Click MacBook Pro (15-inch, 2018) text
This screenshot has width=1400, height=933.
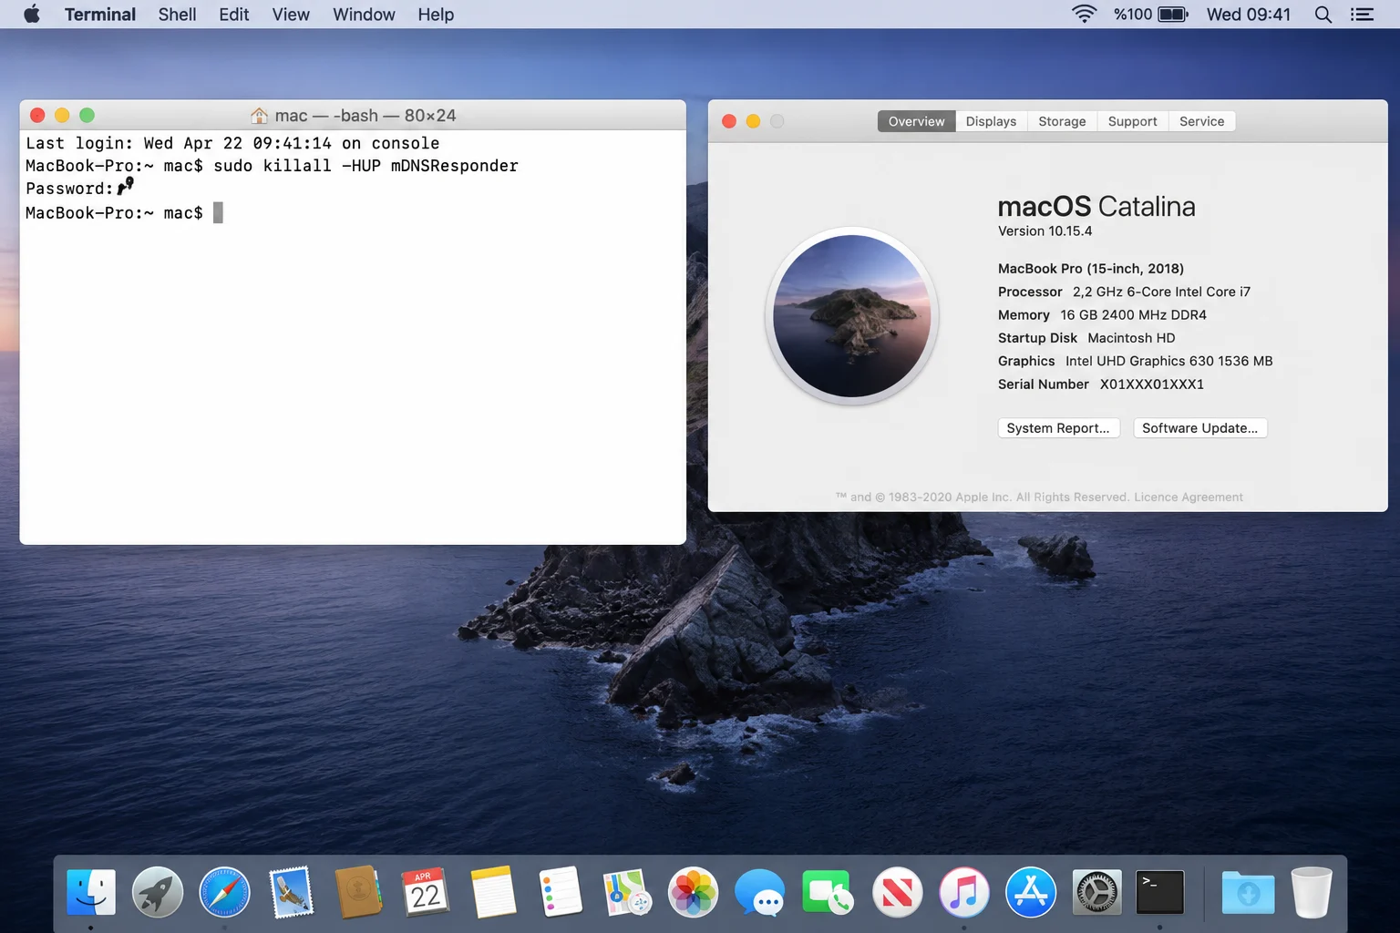[x=1091, y=269]
